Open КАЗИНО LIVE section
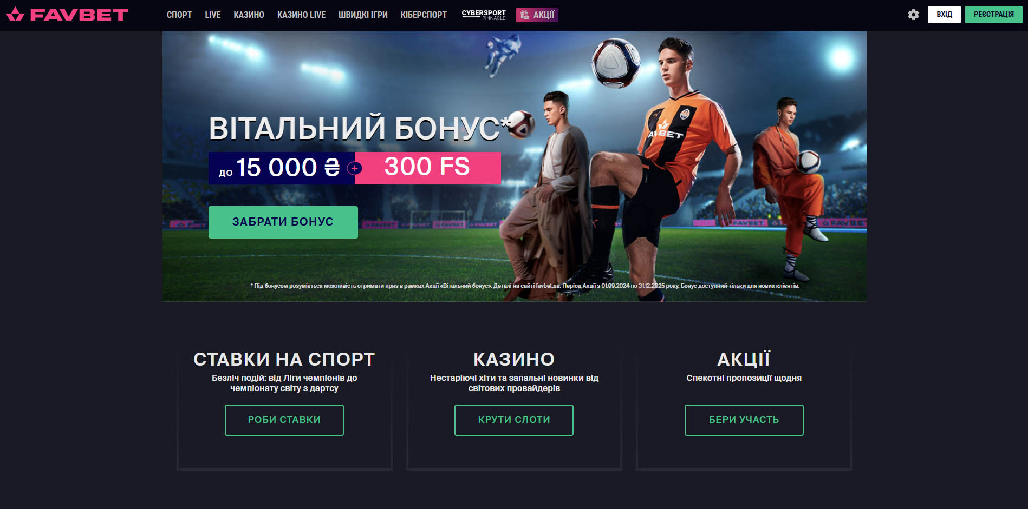 click(x=302, y=15)
